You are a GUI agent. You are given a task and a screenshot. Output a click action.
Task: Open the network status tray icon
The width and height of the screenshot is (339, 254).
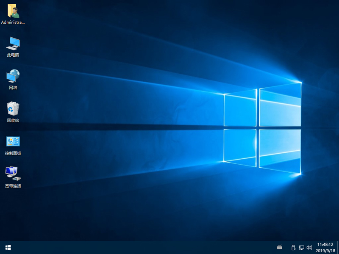click(302, 247)
